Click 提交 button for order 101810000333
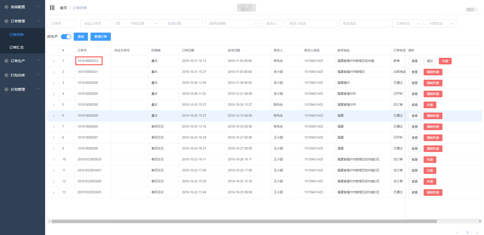This screenshot has width=484, height=235. pyautogui.click(x=430, y=61)
